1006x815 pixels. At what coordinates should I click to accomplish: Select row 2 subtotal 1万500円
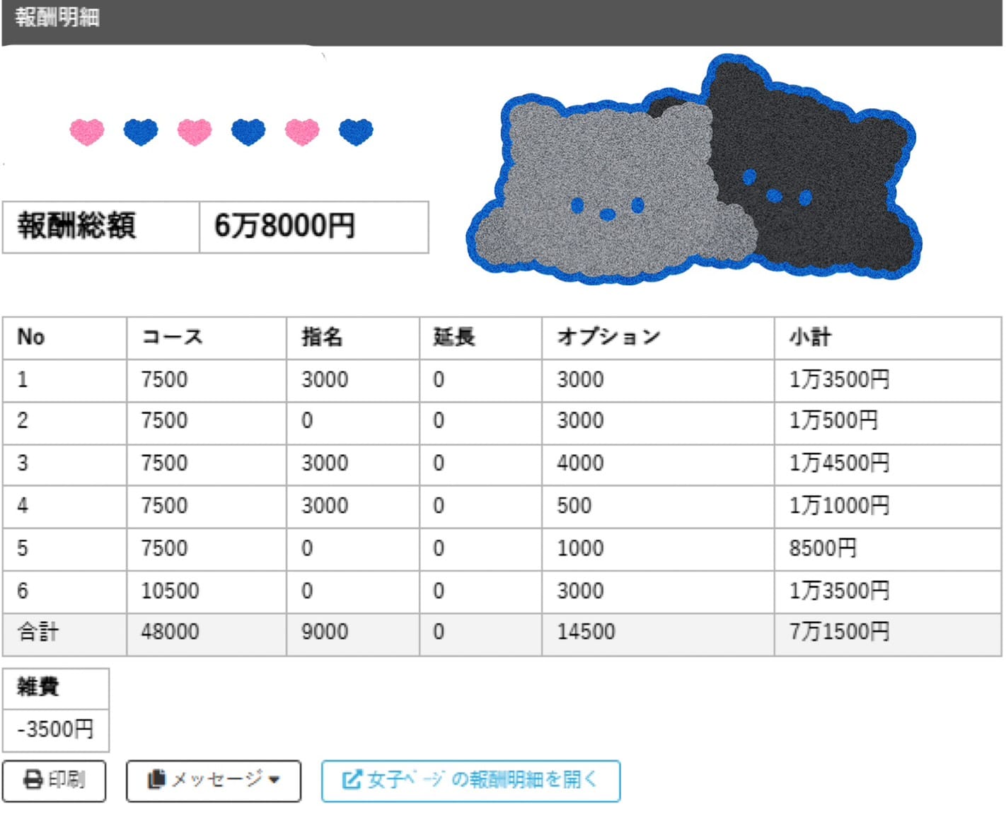click(x=833, y=421)
